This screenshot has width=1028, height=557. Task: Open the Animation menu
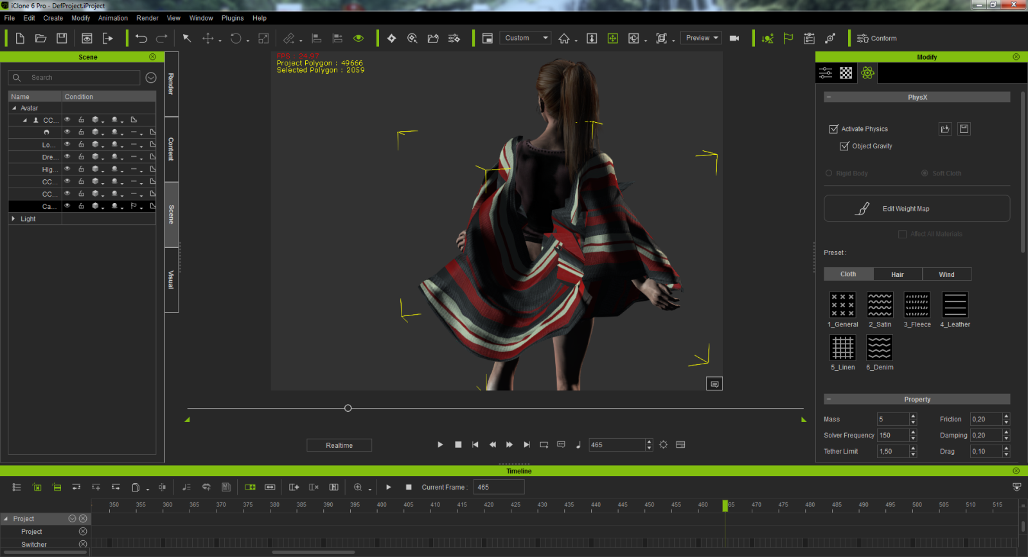(x=113, y=18)
